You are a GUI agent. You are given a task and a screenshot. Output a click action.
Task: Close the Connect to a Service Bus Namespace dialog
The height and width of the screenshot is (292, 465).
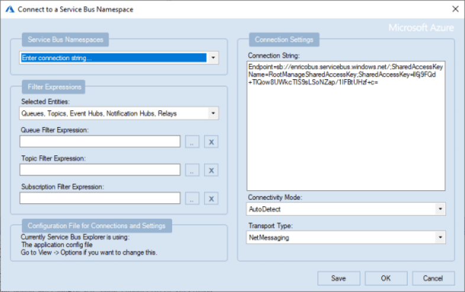(x=456, y=9)
